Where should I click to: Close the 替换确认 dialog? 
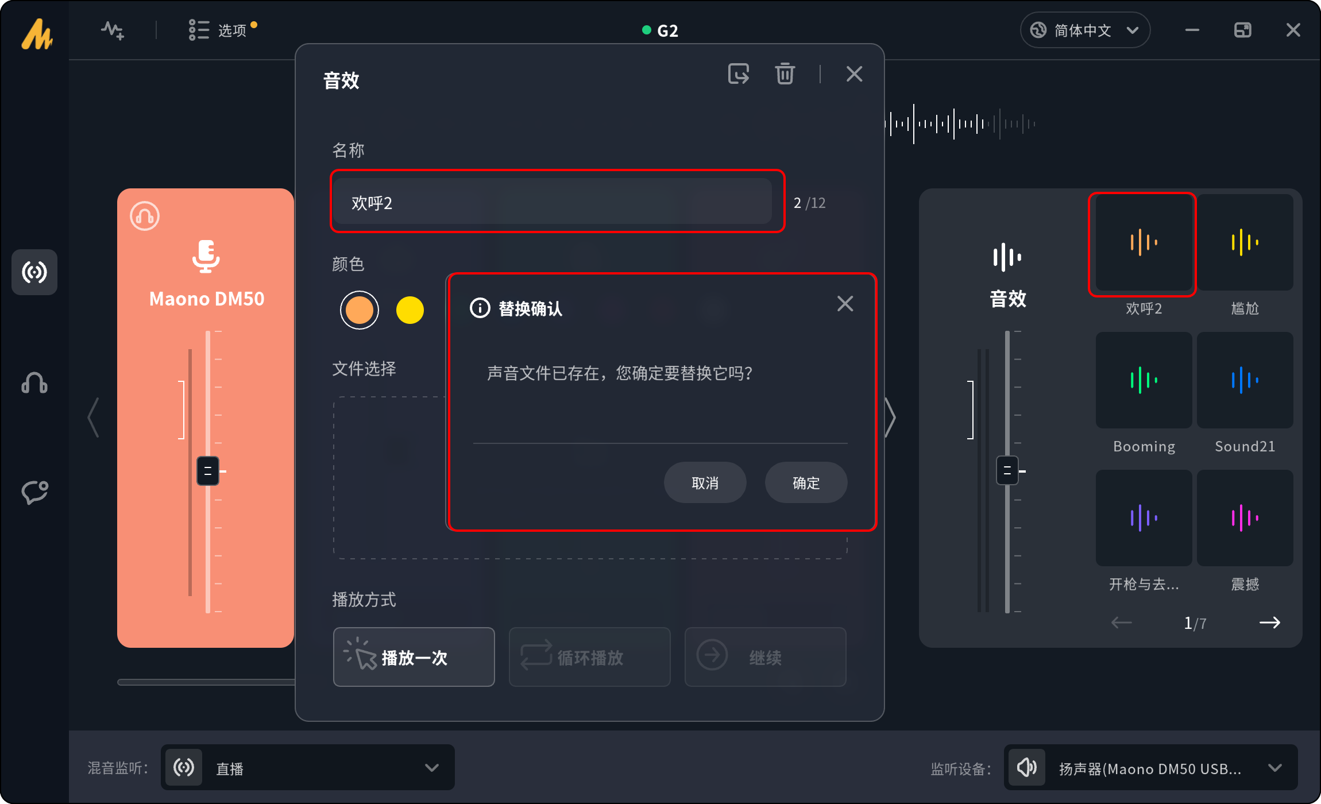click(845, 303)
